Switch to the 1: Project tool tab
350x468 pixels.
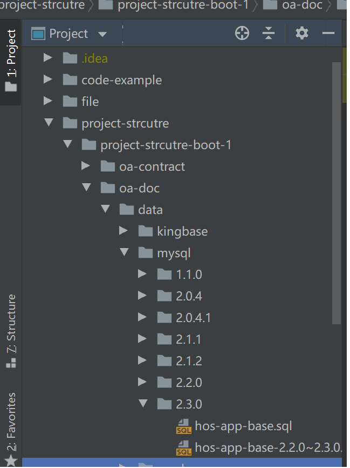point(11,61)
